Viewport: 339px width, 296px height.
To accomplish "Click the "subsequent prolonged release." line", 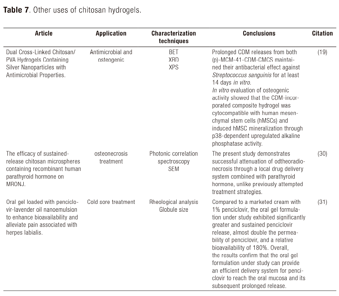I will pos(249,286).
